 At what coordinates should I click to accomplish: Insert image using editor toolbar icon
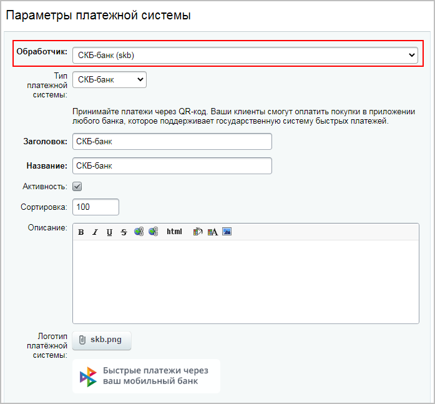coord(227,232)
